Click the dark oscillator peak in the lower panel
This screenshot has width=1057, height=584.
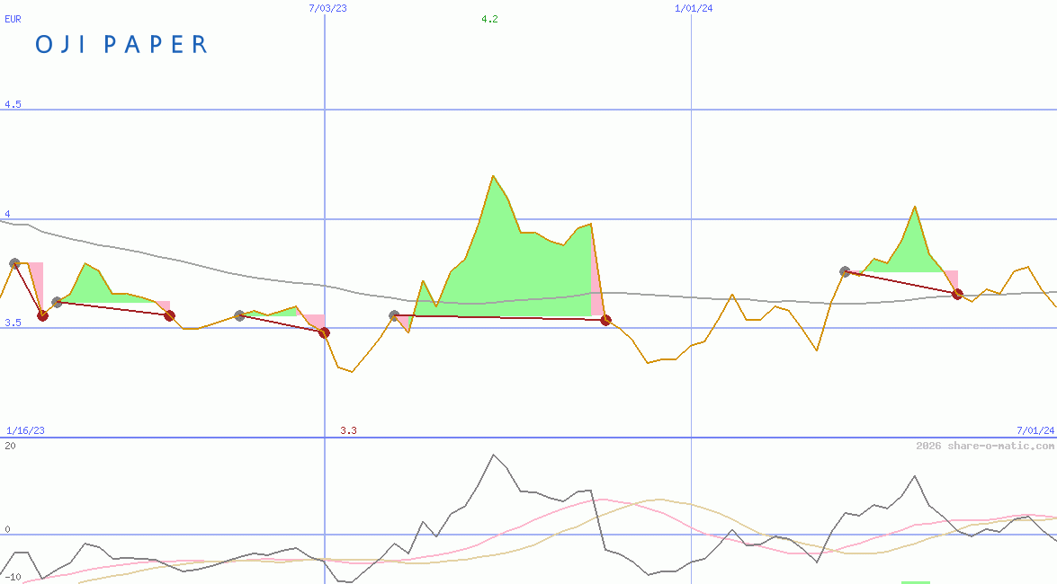click(x=493, y=456)
